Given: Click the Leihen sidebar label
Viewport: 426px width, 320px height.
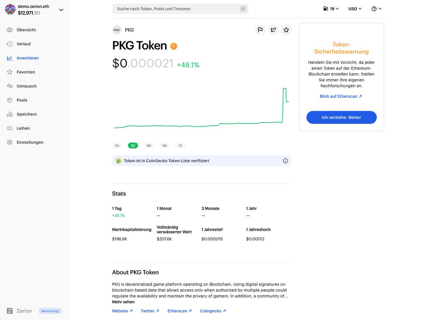Looking at the screenshot, I should 23,128.
